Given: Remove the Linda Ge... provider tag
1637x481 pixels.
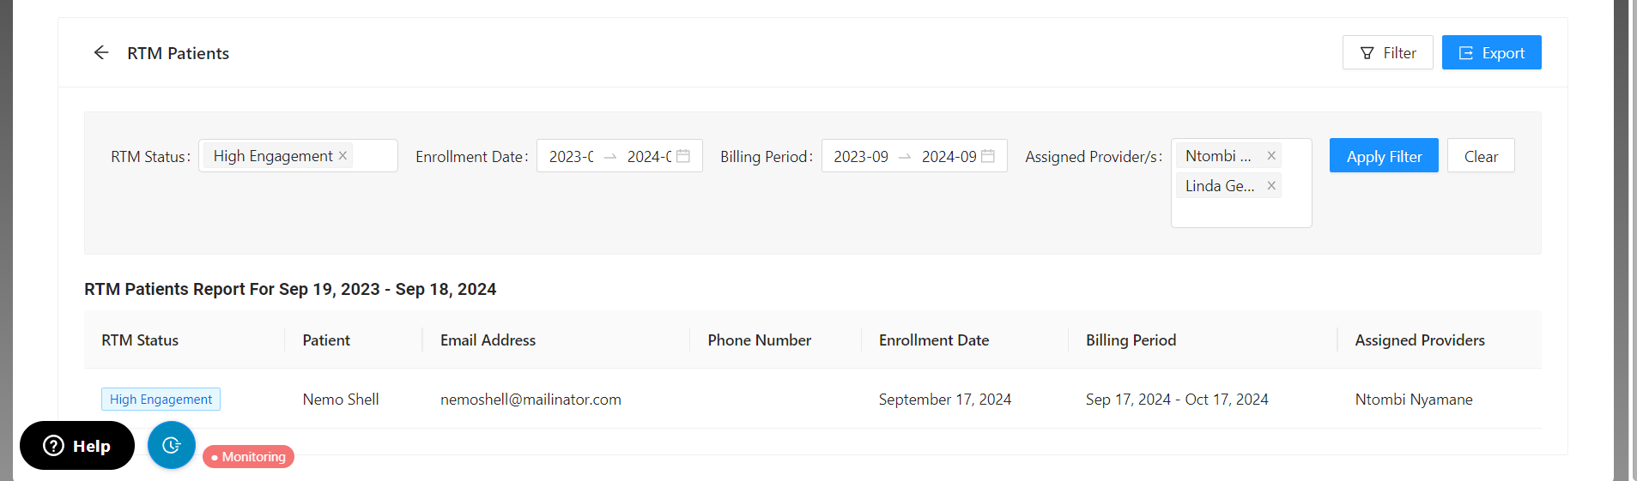Looking at the screenshot, I should [1271, 186].
